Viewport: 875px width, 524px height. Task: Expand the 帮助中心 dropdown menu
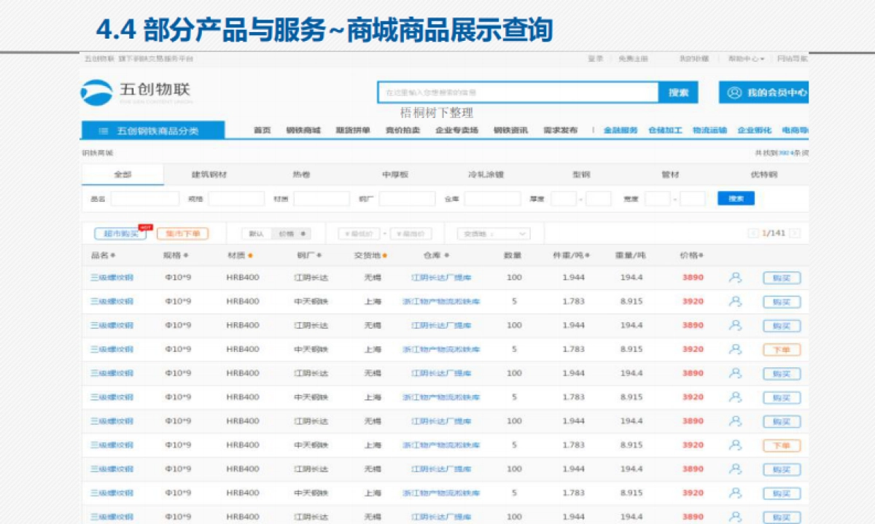pyautogui.click(x=747, y=58)
